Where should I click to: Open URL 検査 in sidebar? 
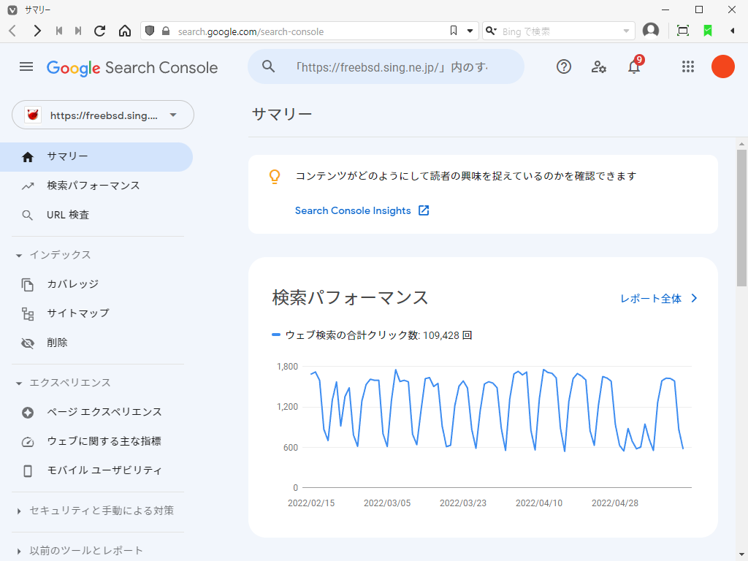(x=96, y=215)
